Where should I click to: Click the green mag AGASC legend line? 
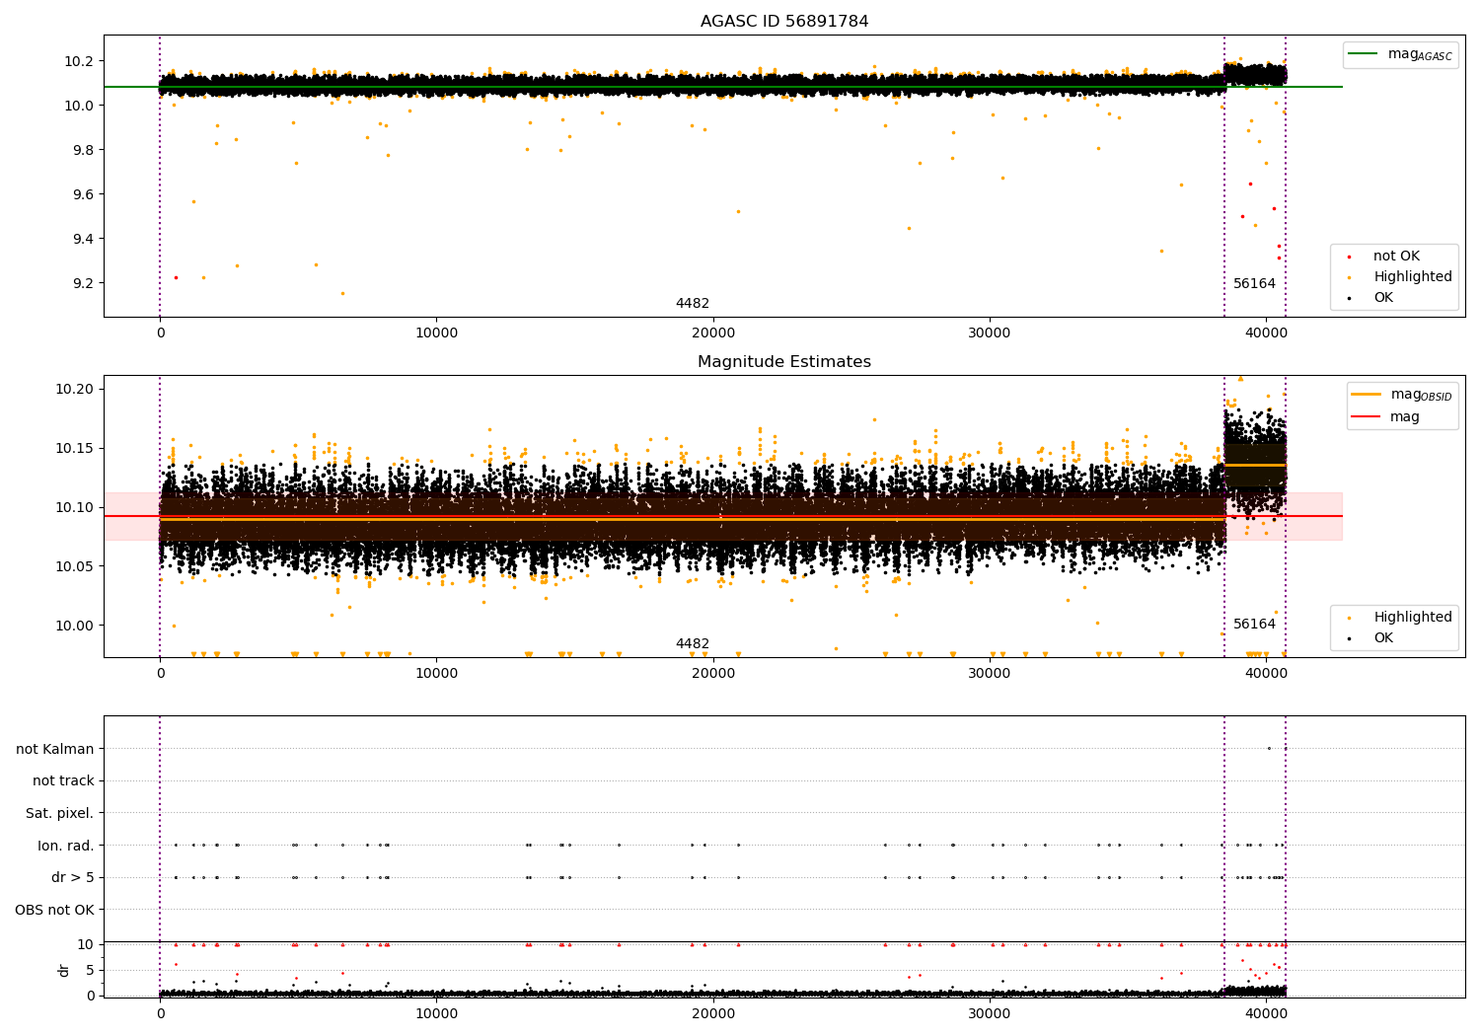pos(1363,54)
